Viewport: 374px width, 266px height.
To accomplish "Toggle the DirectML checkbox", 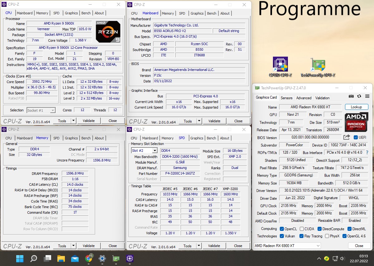I will (349, 229).
